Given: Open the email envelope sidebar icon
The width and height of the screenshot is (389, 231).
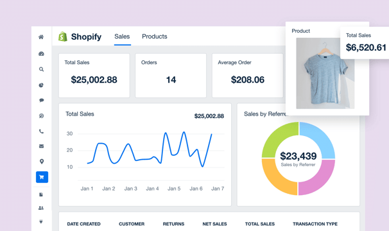Looking at the screenshot, I should 42,146.
